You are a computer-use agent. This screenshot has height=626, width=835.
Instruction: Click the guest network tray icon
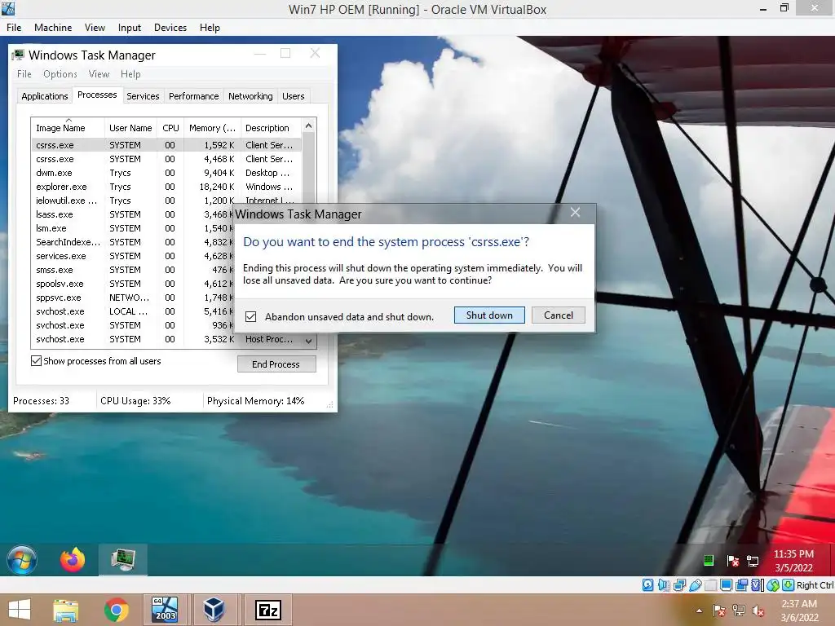(x=753, y=561)
